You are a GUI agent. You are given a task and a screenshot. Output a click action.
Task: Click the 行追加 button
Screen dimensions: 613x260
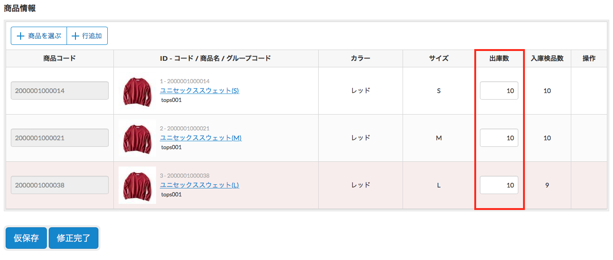click(87, 36)
